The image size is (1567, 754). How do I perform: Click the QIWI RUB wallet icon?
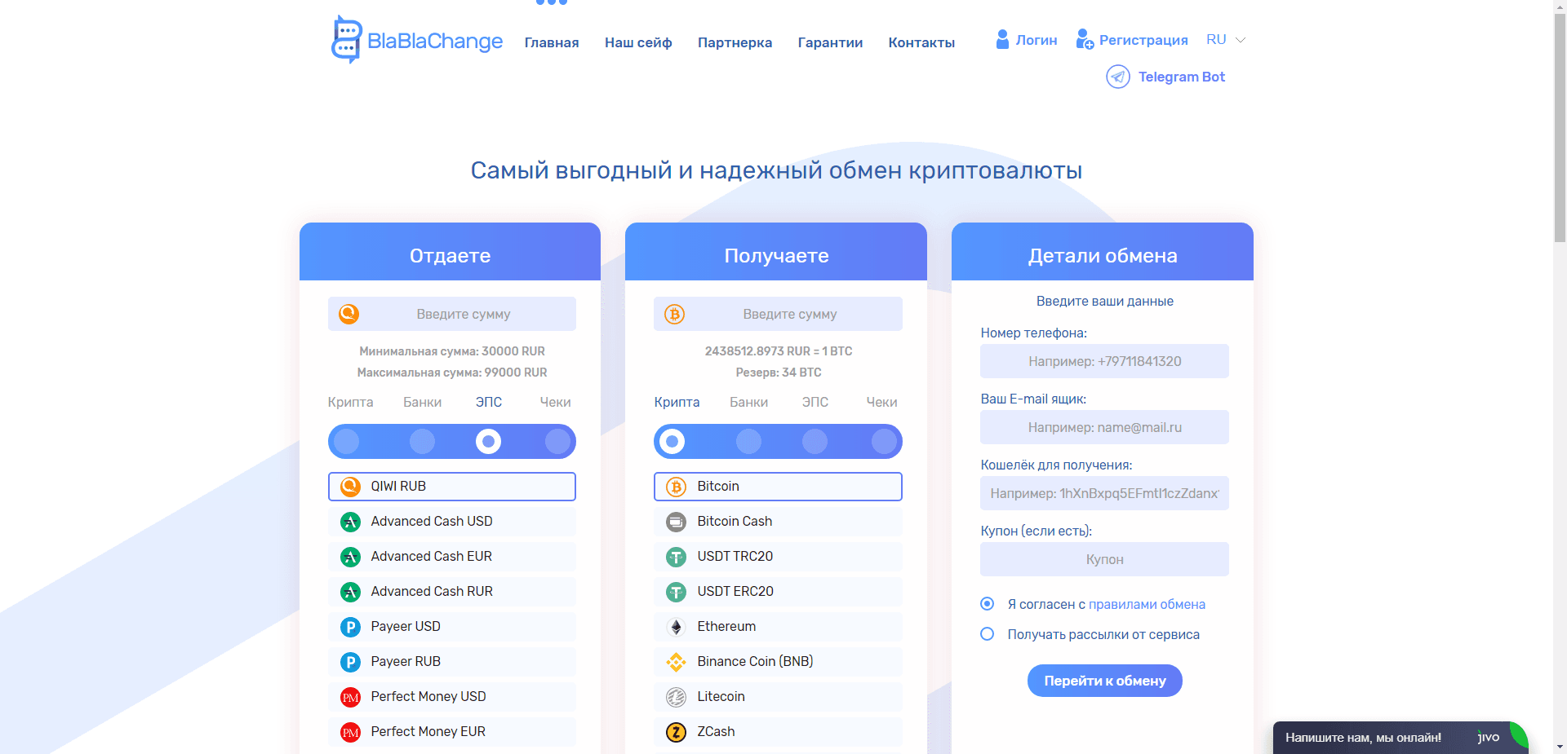[x=350, y=486]
